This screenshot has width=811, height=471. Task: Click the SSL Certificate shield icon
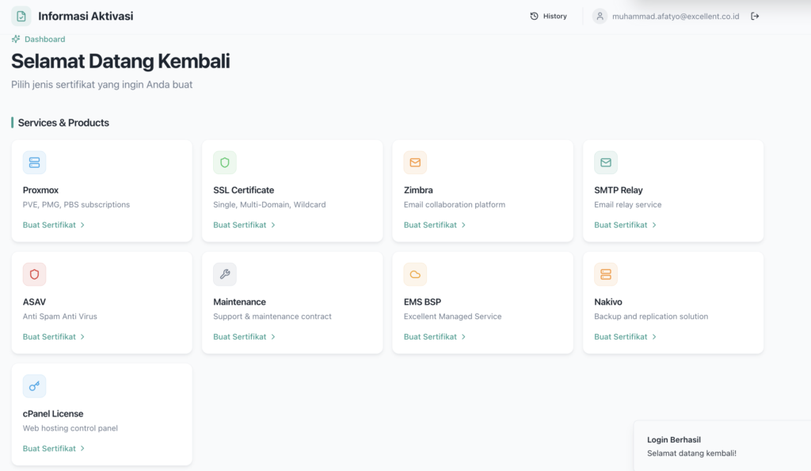[225, 162]
